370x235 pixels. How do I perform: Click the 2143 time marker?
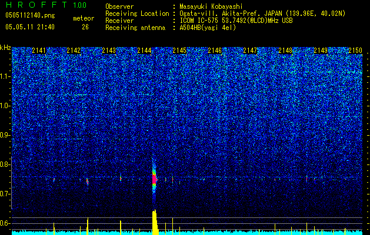pos(109,51)
